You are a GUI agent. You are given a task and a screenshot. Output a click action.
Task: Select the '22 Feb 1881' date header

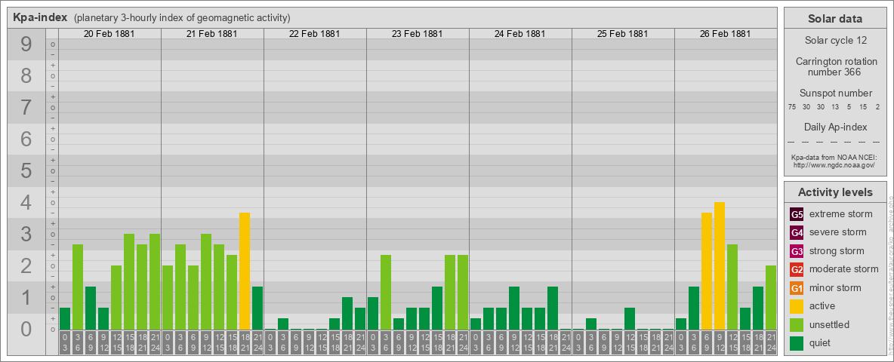click(314, 34)
